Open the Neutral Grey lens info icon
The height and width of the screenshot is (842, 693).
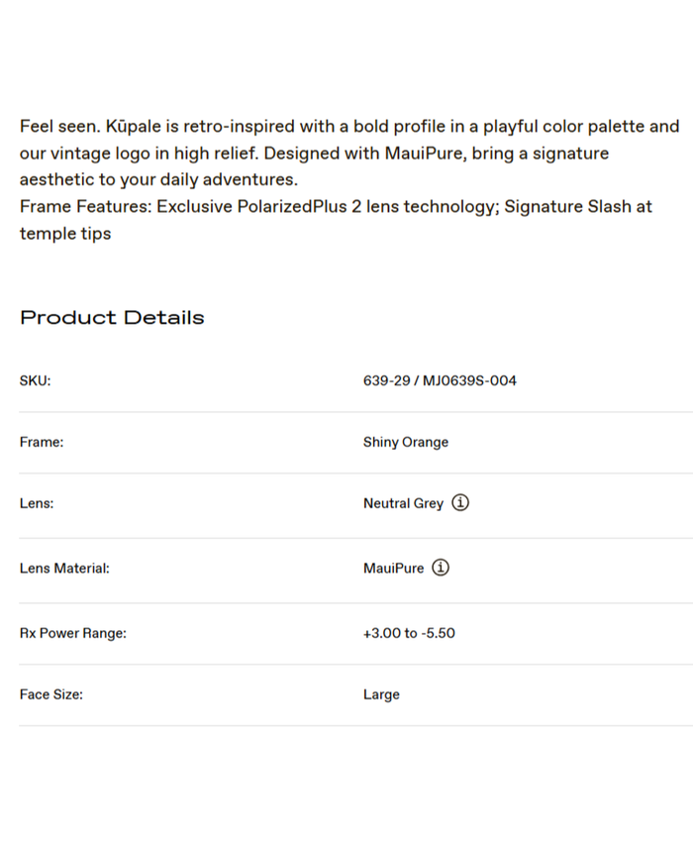point(460,503)
